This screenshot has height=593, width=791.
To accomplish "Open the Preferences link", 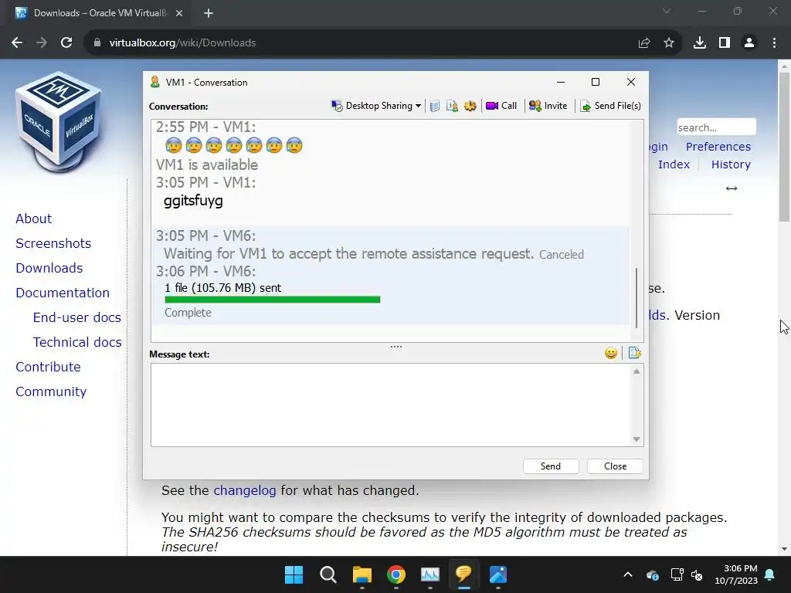I will (718, 147).
